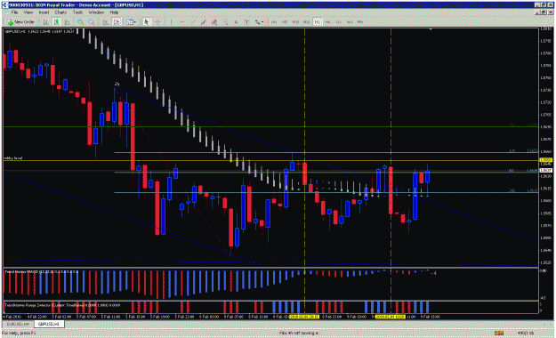Open the Window menu

96,12
